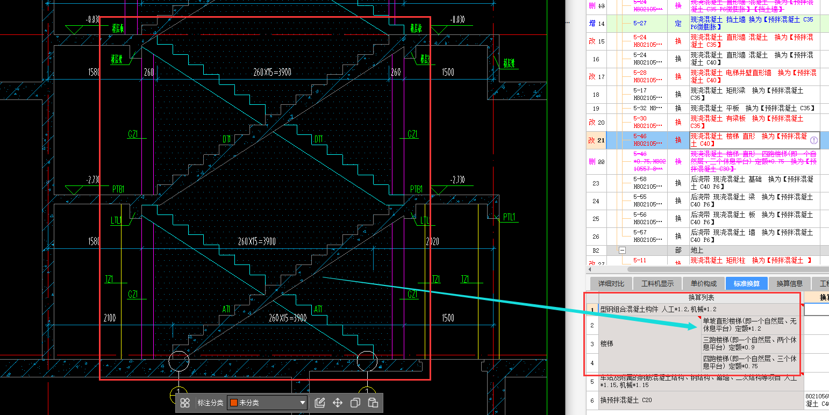Click code 5-32 in row 19

pyautogui.click(x=640, y=108)
